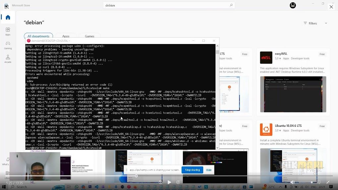Image resolution: width=338 pixels, height=190 pixels.
Task: Open Visual Studio Code from the taskbar
Action: [96, 187]
